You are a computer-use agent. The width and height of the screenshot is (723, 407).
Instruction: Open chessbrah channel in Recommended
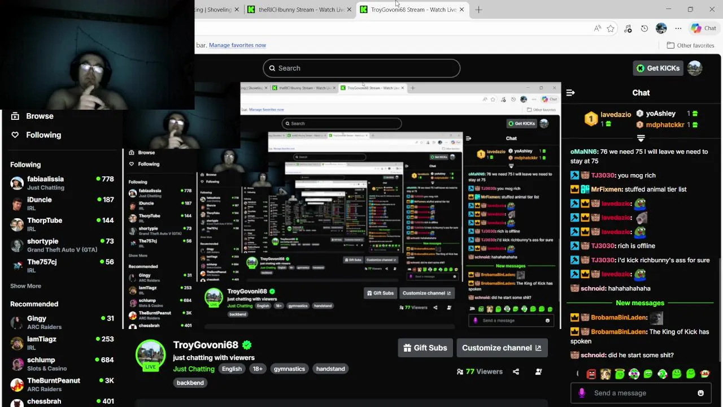pyautogui.click(x=62, y=401)
